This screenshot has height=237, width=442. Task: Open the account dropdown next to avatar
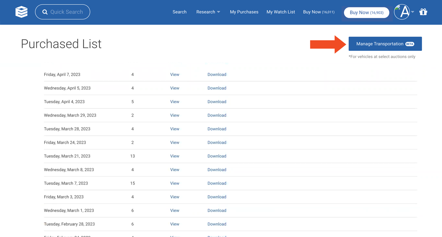click(412, 12)
